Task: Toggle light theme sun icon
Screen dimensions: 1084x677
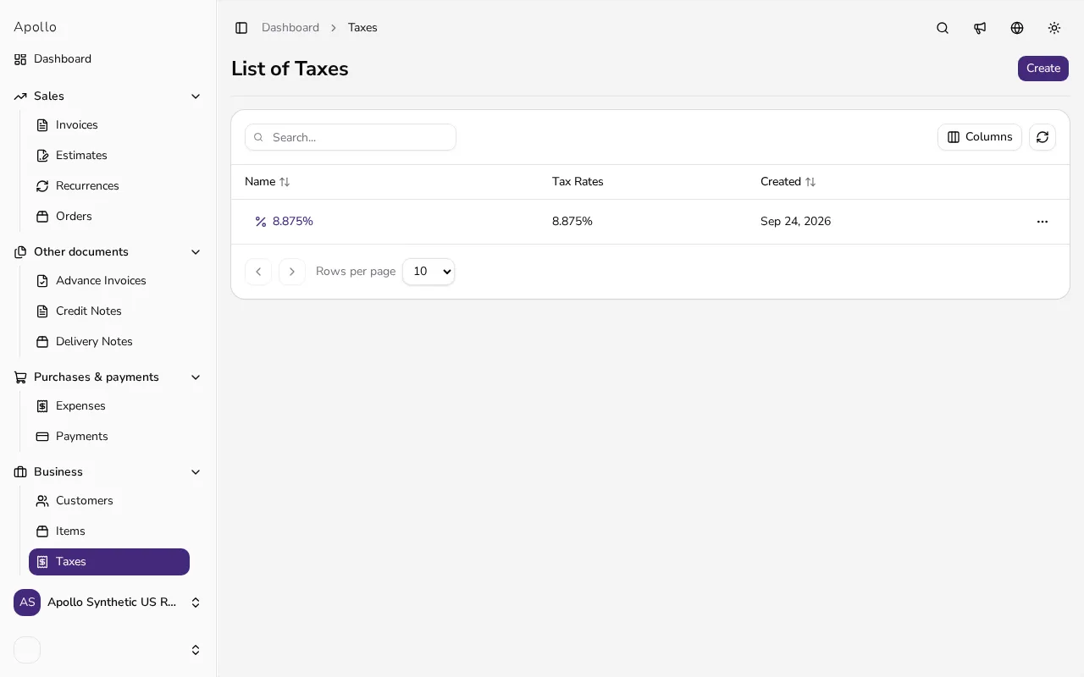Action: [x=1054, y=28]
